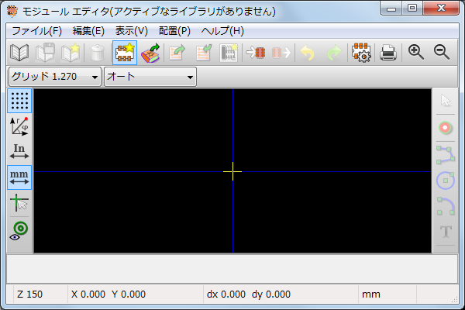Open the ヘルプ(H) menu
Screen dimensions: 465x310
222,31
